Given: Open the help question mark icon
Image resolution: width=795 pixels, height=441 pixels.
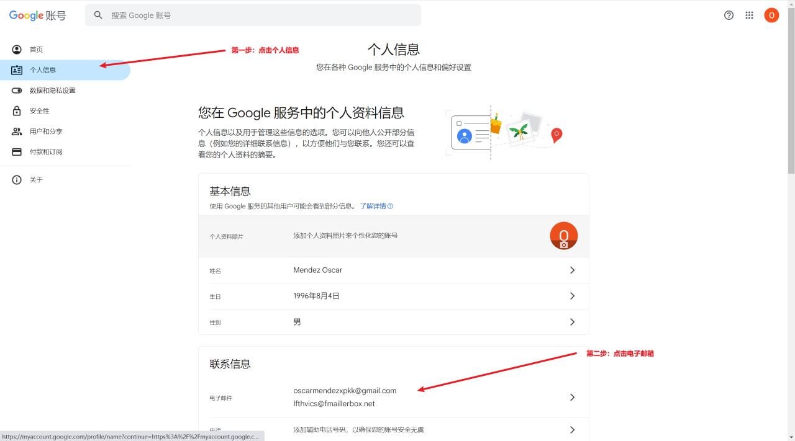Looking at the screenshot, I should 729,16.
